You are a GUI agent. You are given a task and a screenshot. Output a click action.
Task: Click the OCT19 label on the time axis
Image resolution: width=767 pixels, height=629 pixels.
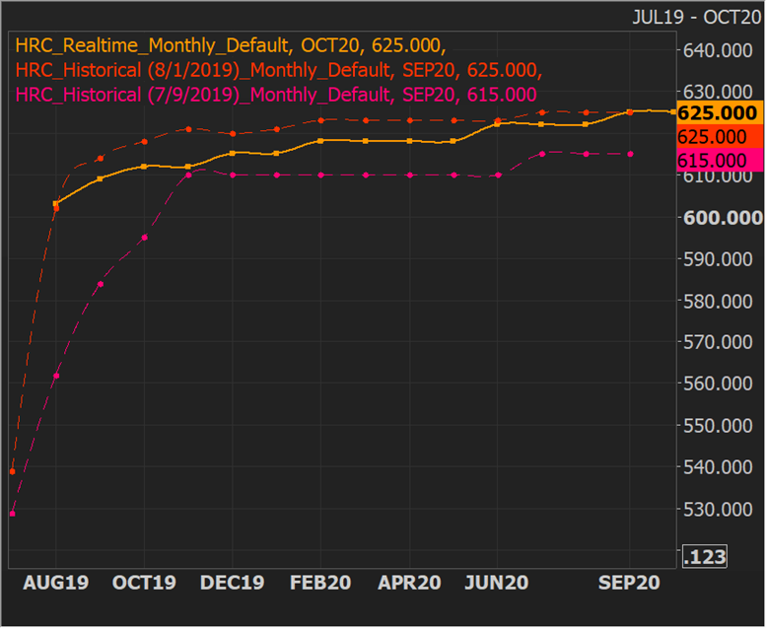[144, 583]
